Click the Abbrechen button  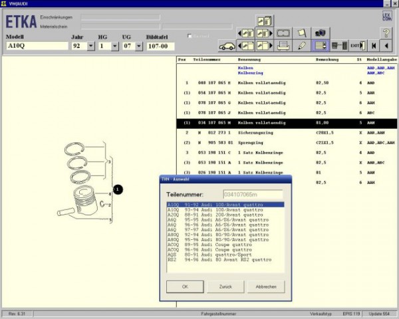pos(266,286)
